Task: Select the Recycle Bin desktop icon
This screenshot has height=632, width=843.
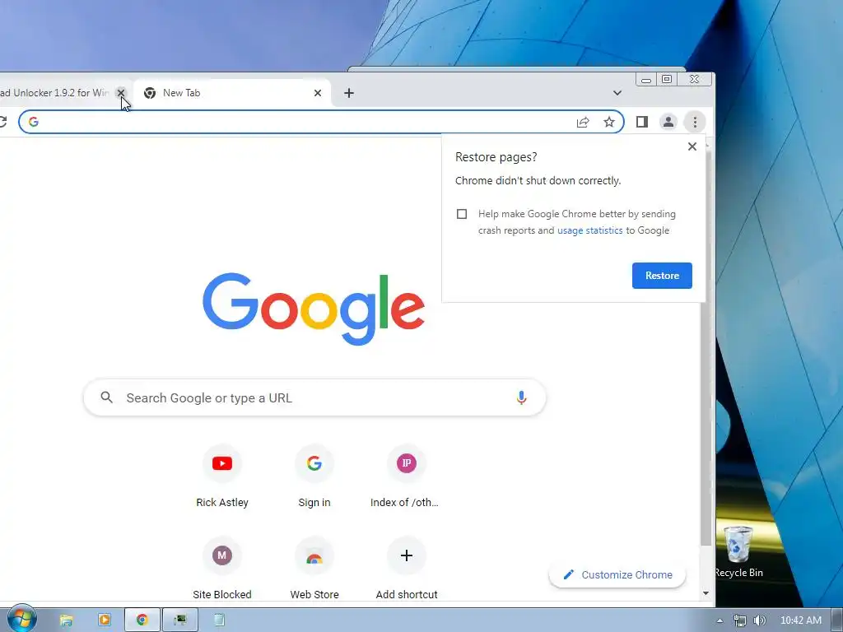Action: pyautogui.click(x=738, y=551)
